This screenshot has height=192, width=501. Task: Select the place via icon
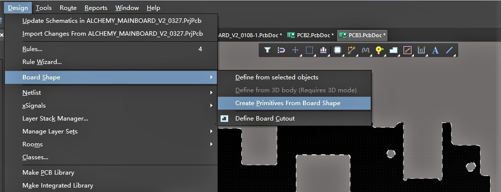point(379,50)
